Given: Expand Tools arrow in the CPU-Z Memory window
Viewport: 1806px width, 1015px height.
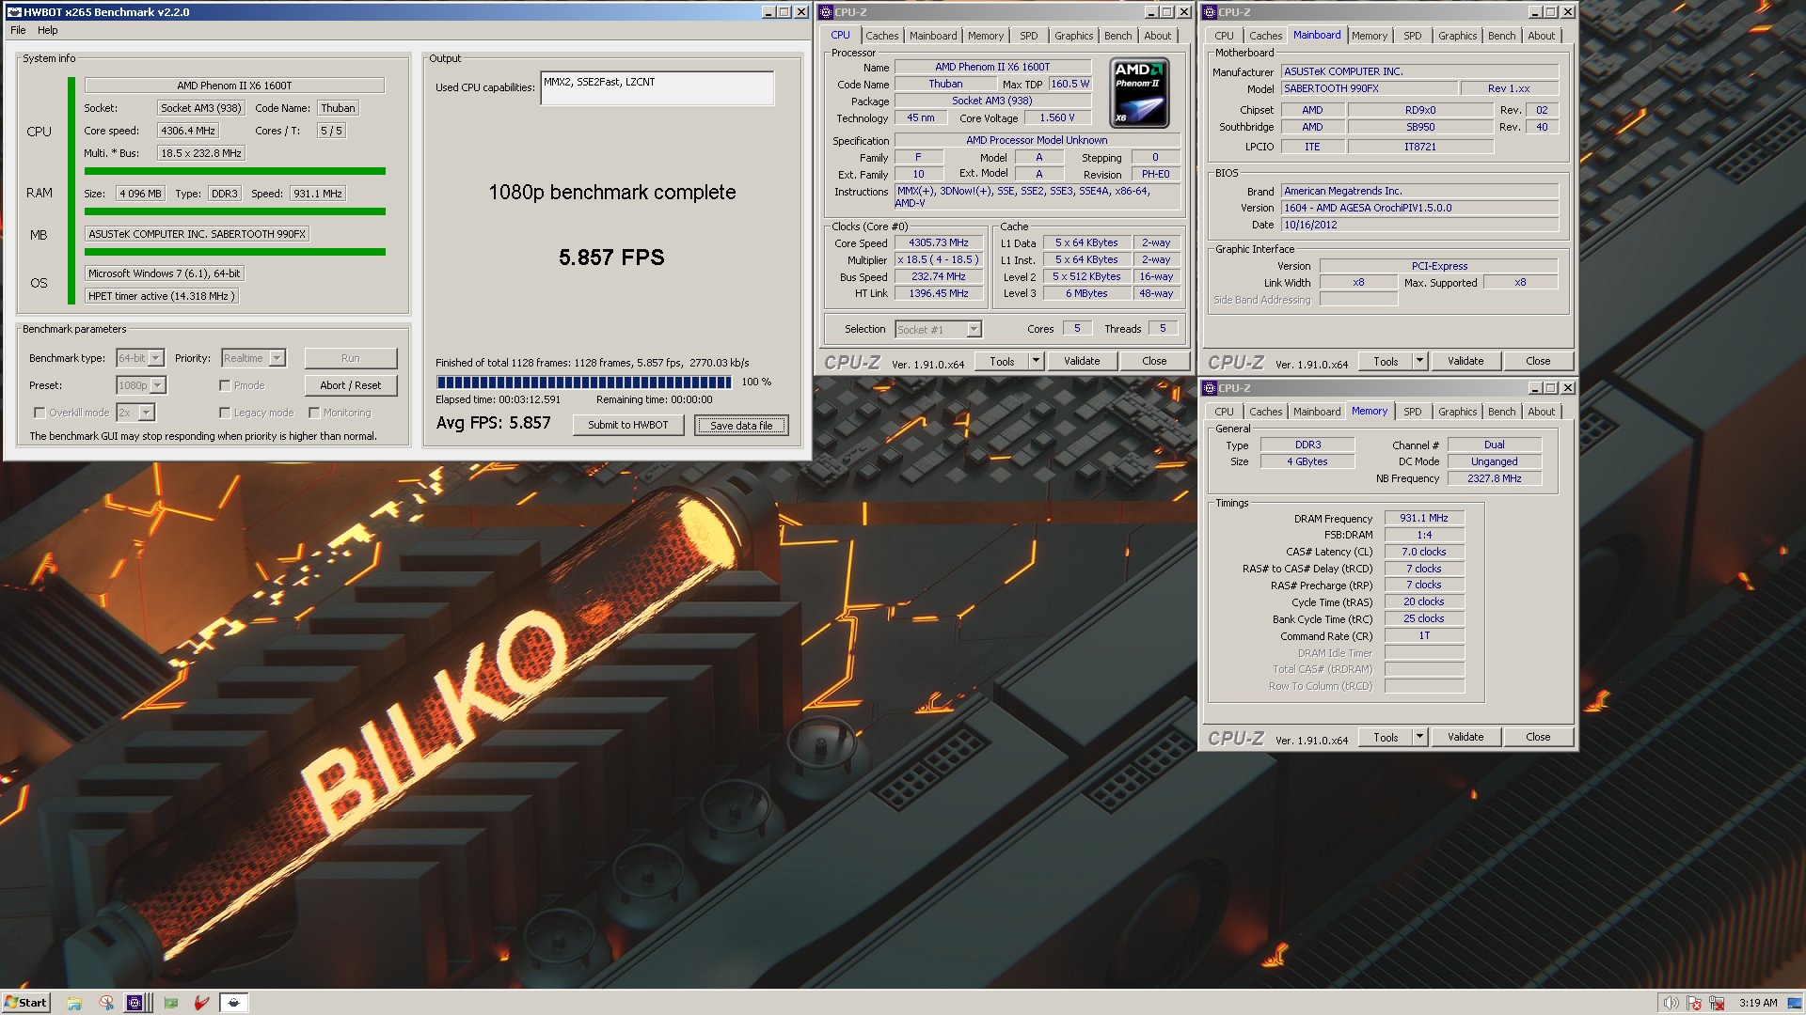Looking at the screenshot, I should (1419, 737).
